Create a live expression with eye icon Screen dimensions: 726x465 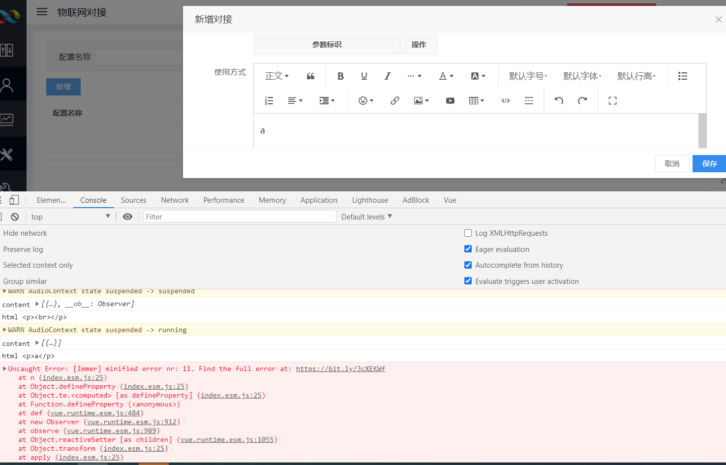coord(127,217)
